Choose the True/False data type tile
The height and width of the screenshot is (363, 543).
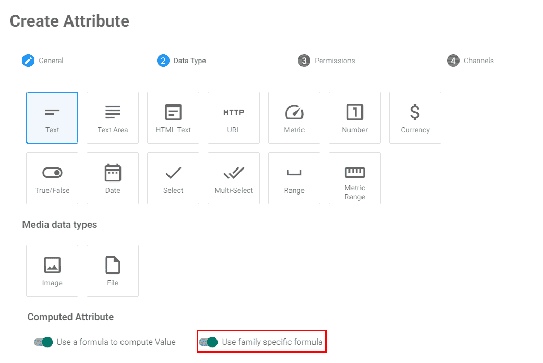pos(52,178)
